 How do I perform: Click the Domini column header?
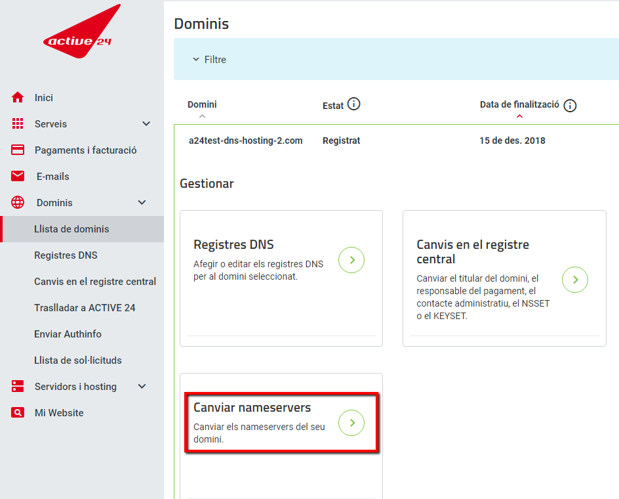202,104
